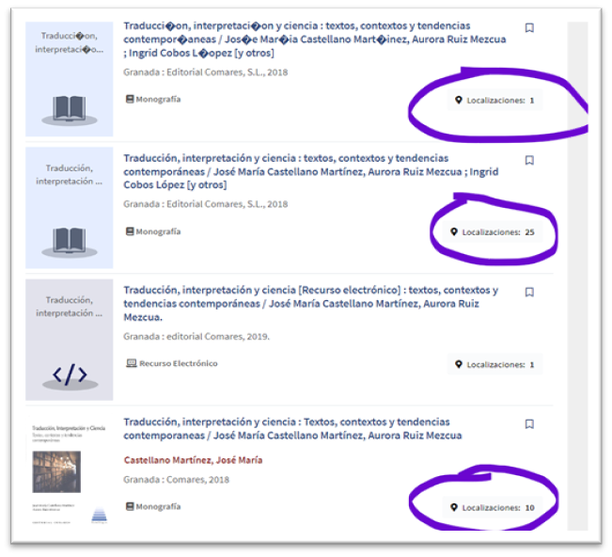Click the code-symbol thumbnail of the electronic resource

70,340
